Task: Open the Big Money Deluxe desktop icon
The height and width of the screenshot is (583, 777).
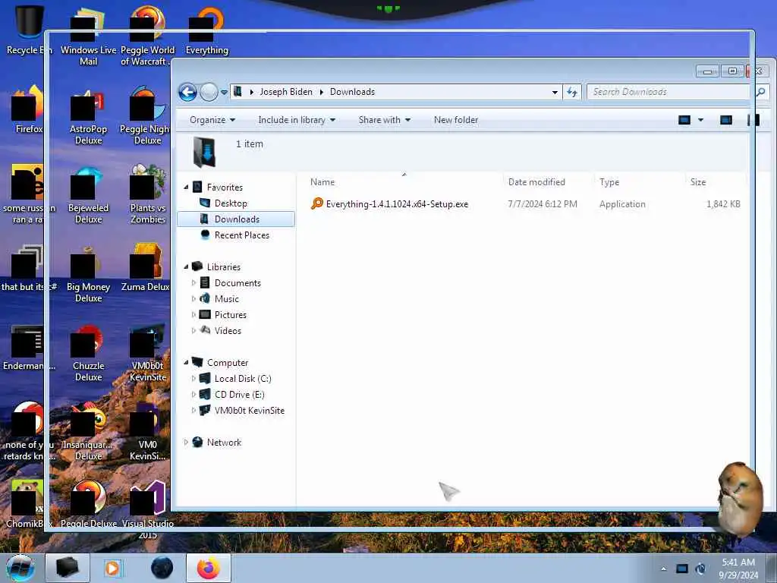Action: pos(88,274)
